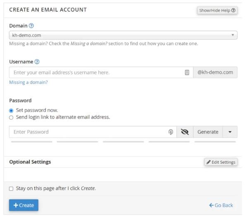Click the contact autofill icon in Username field
The width and height of the screenshot is (246, 216).
(187, 73)
